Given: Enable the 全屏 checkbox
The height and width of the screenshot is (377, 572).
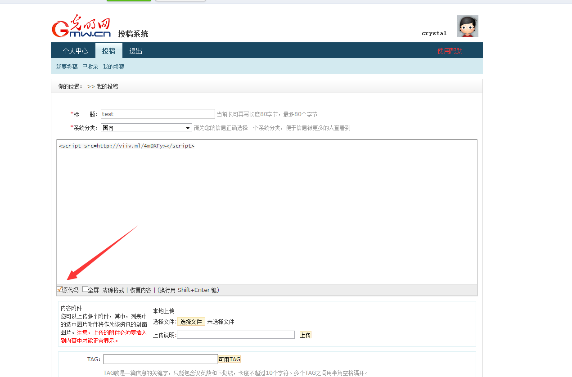Looking at the screenshot, I should 85,289.
